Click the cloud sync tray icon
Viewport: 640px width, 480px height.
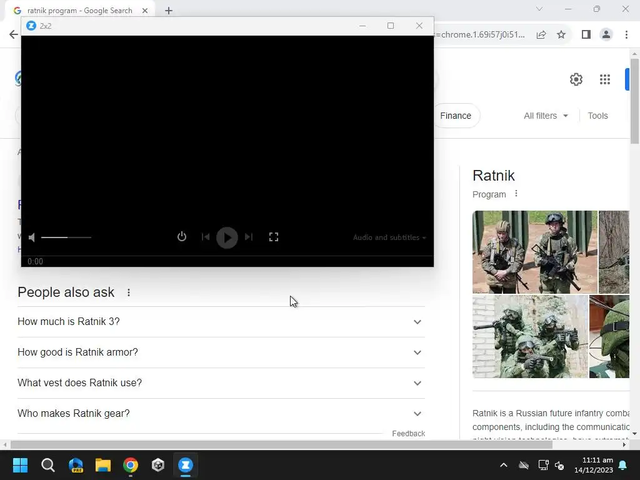coord(524,465)
